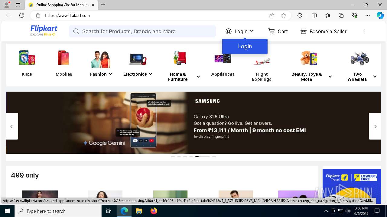
Task: Open the Favorites list icon
Action: coord(328,15)
